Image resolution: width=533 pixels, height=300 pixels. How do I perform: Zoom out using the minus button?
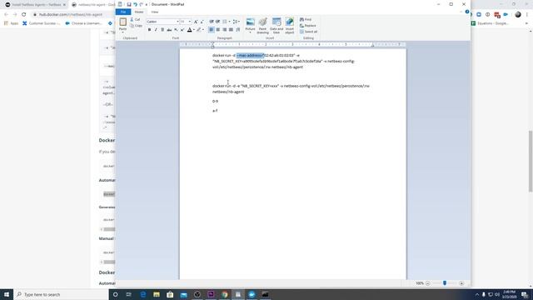click(x=427, y=283)
